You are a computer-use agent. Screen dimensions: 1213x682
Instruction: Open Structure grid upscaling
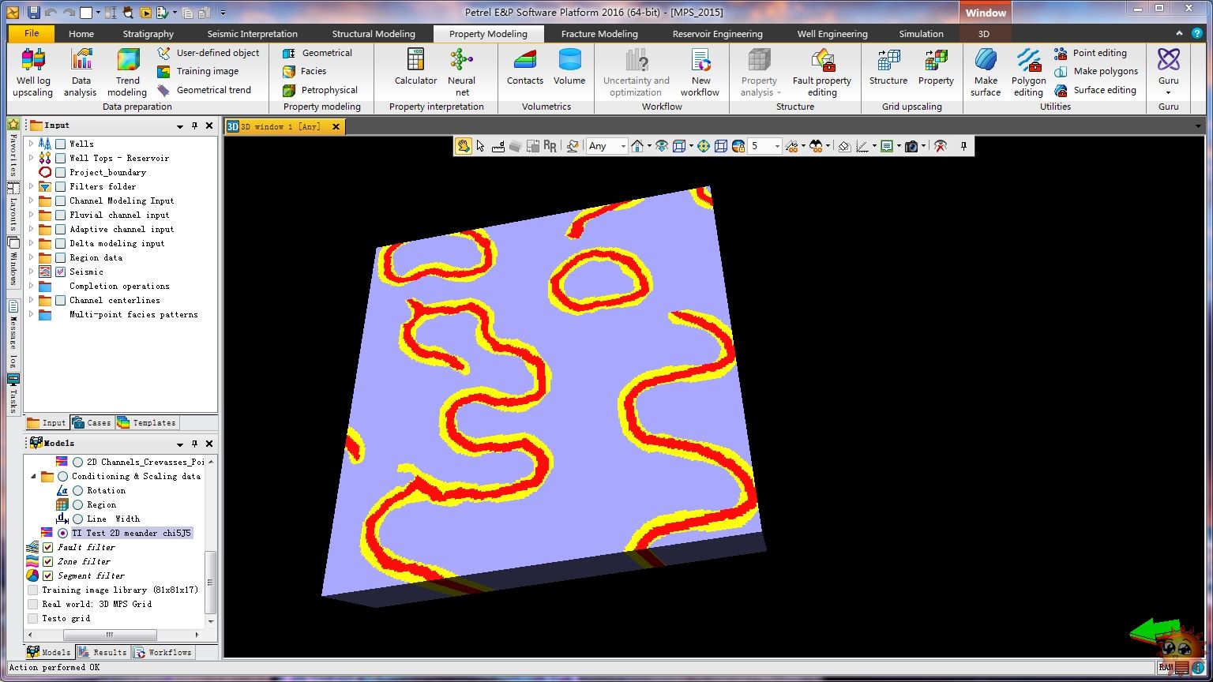(888, 67)
